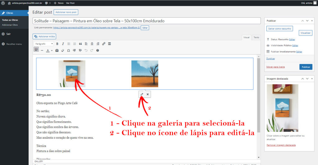
Task: Apply bold formatting in the editor toolbar
Action: [57, 44]
